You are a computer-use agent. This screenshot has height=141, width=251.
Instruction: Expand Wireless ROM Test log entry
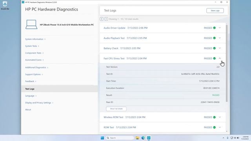click(220, 117)
